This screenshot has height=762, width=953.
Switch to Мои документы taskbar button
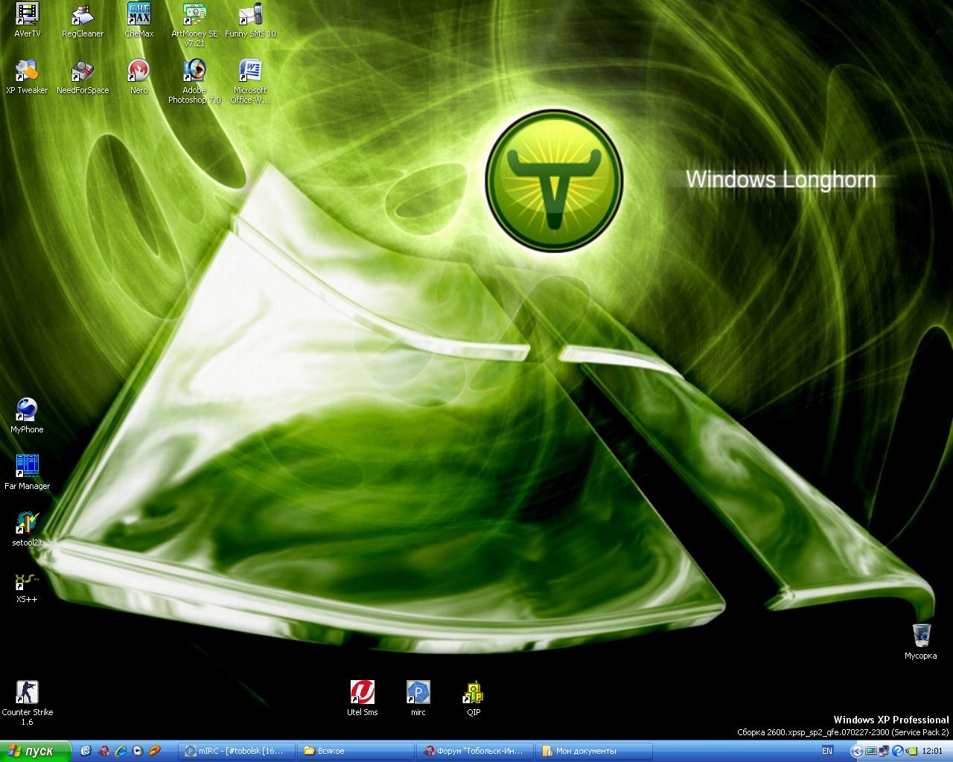pyautogui.click(x=593, y=751)
